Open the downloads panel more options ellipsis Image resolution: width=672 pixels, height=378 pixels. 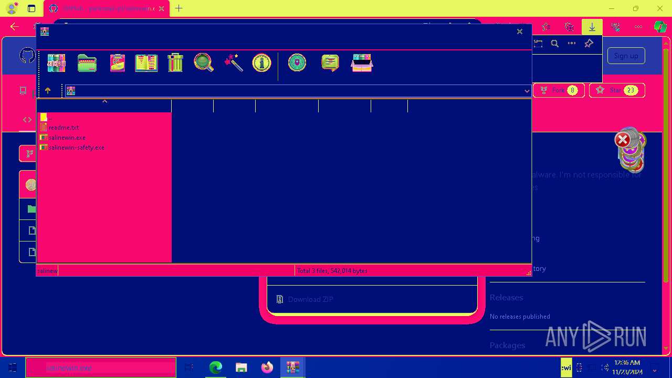572,44
